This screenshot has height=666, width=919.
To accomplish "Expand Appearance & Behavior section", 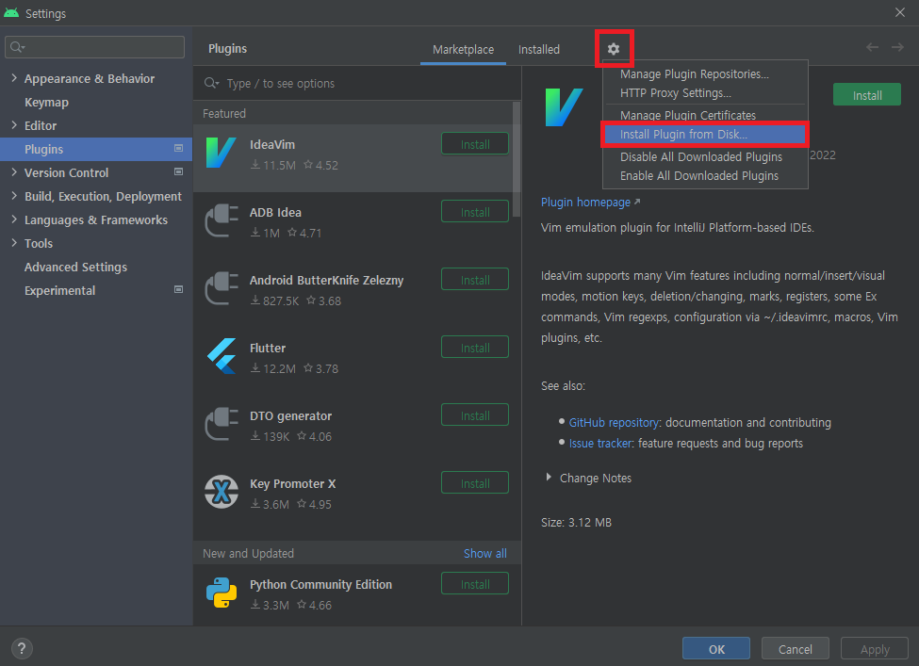I will (x=14, y=78).
